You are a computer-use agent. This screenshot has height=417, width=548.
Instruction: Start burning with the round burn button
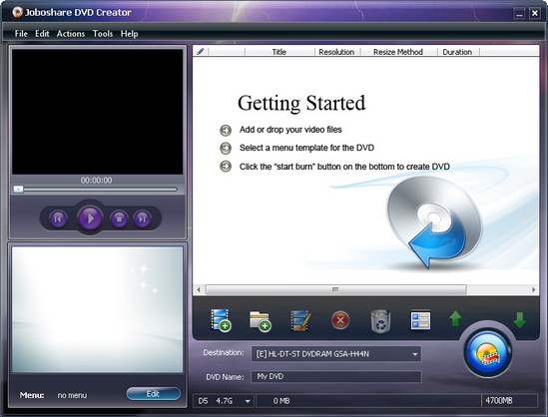pyautogui.click(x=488, y=353)
